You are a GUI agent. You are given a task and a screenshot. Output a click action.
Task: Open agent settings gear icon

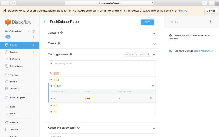(33, 31)
